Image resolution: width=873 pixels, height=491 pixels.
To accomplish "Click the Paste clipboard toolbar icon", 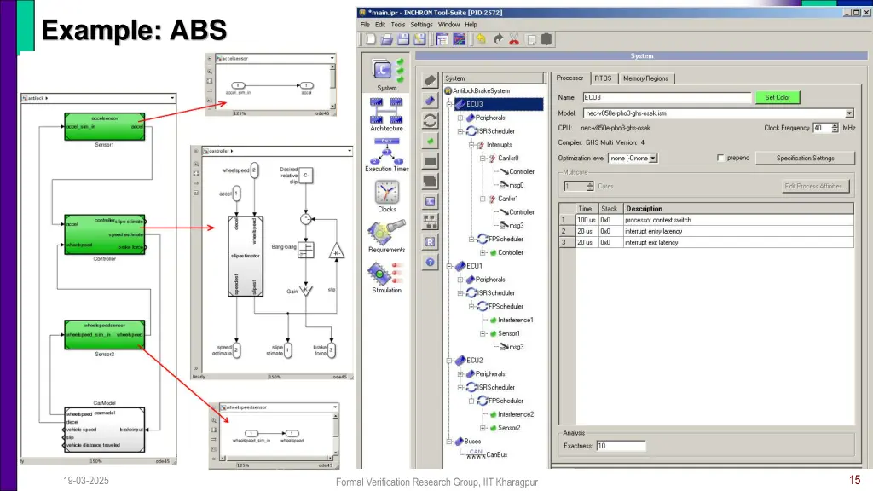I will coord(546,39).
